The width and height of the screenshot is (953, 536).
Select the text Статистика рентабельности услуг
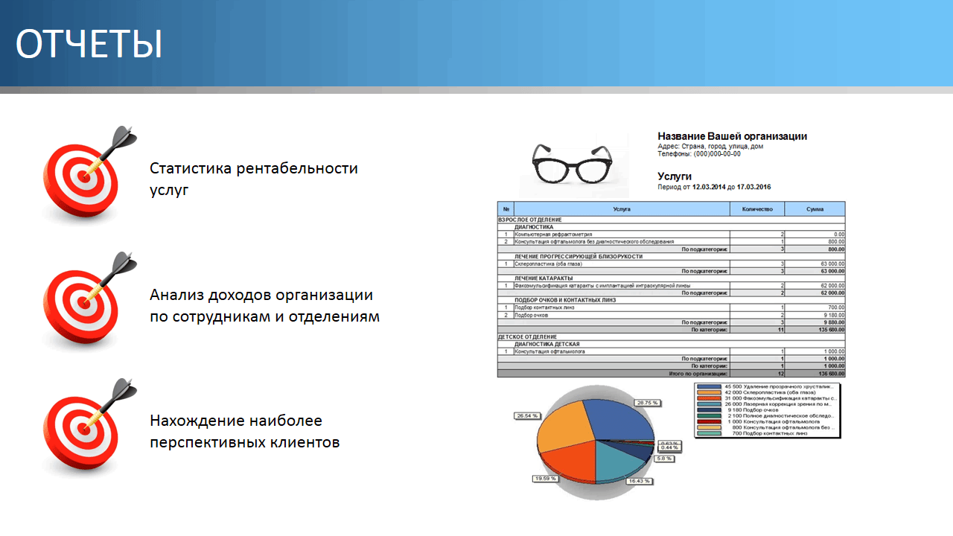pyautogui.click(x=254, y=179)
